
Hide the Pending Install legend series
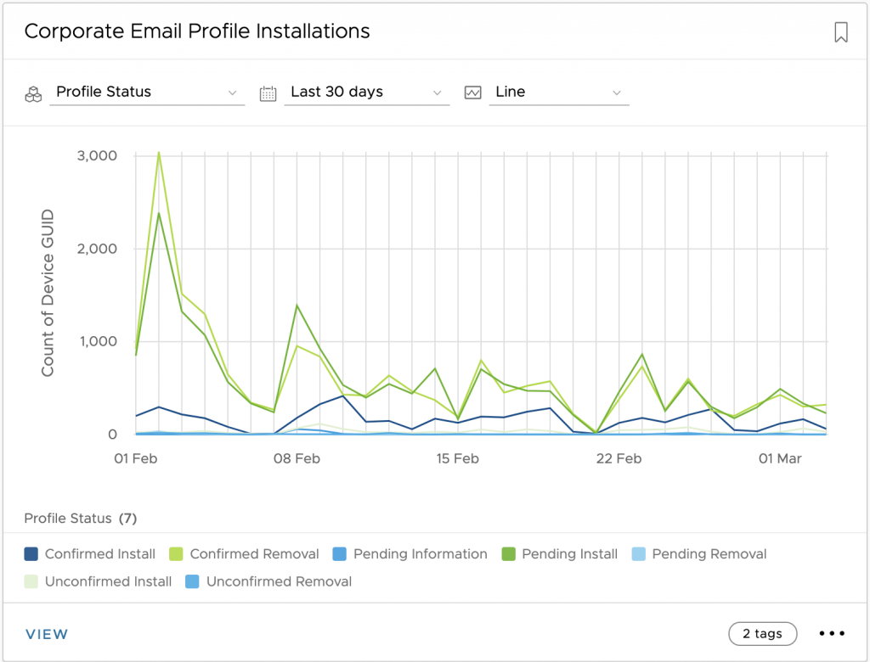pos(569,554)
